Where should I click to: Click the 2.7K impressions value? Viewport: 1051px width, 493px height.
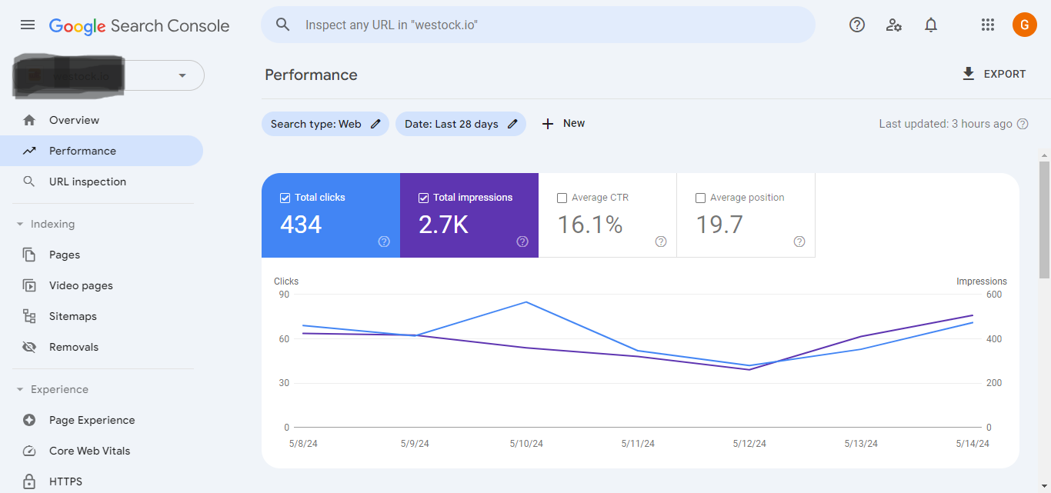(x=443, y=225)
